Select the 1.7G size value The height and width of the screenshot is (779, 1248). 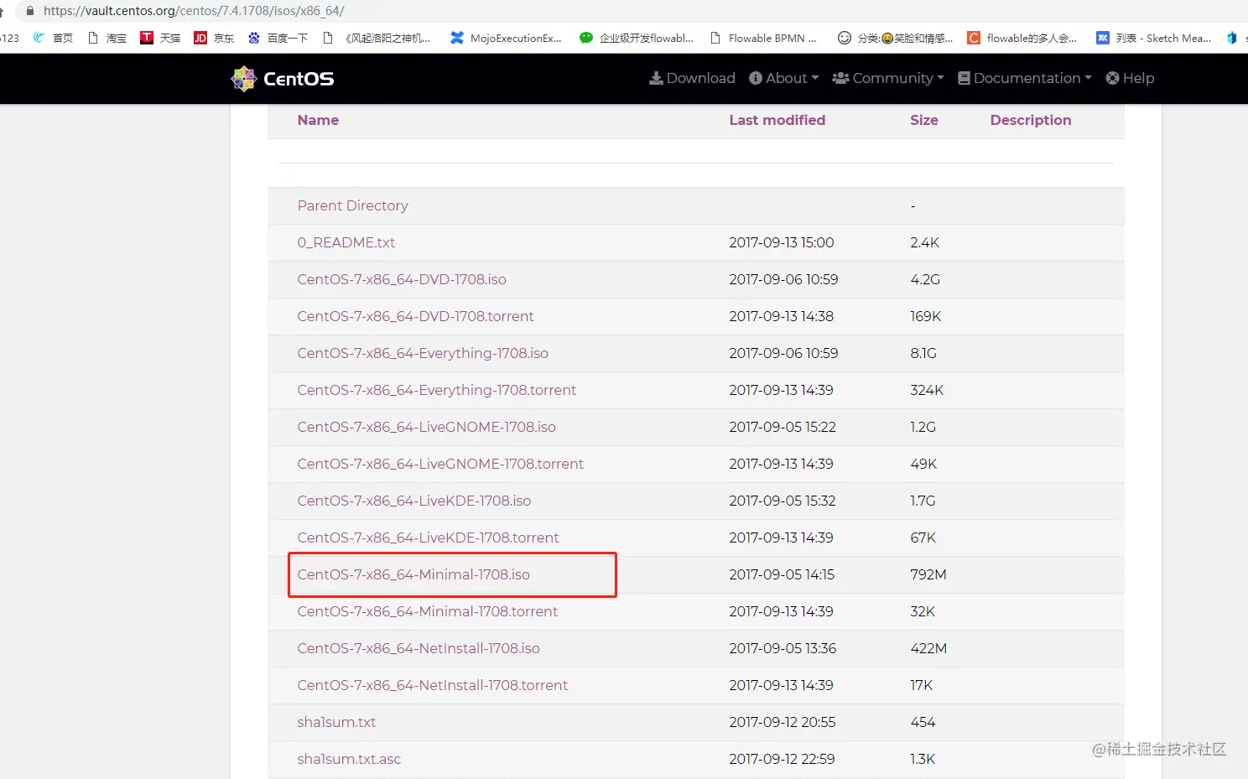[923, 501]
